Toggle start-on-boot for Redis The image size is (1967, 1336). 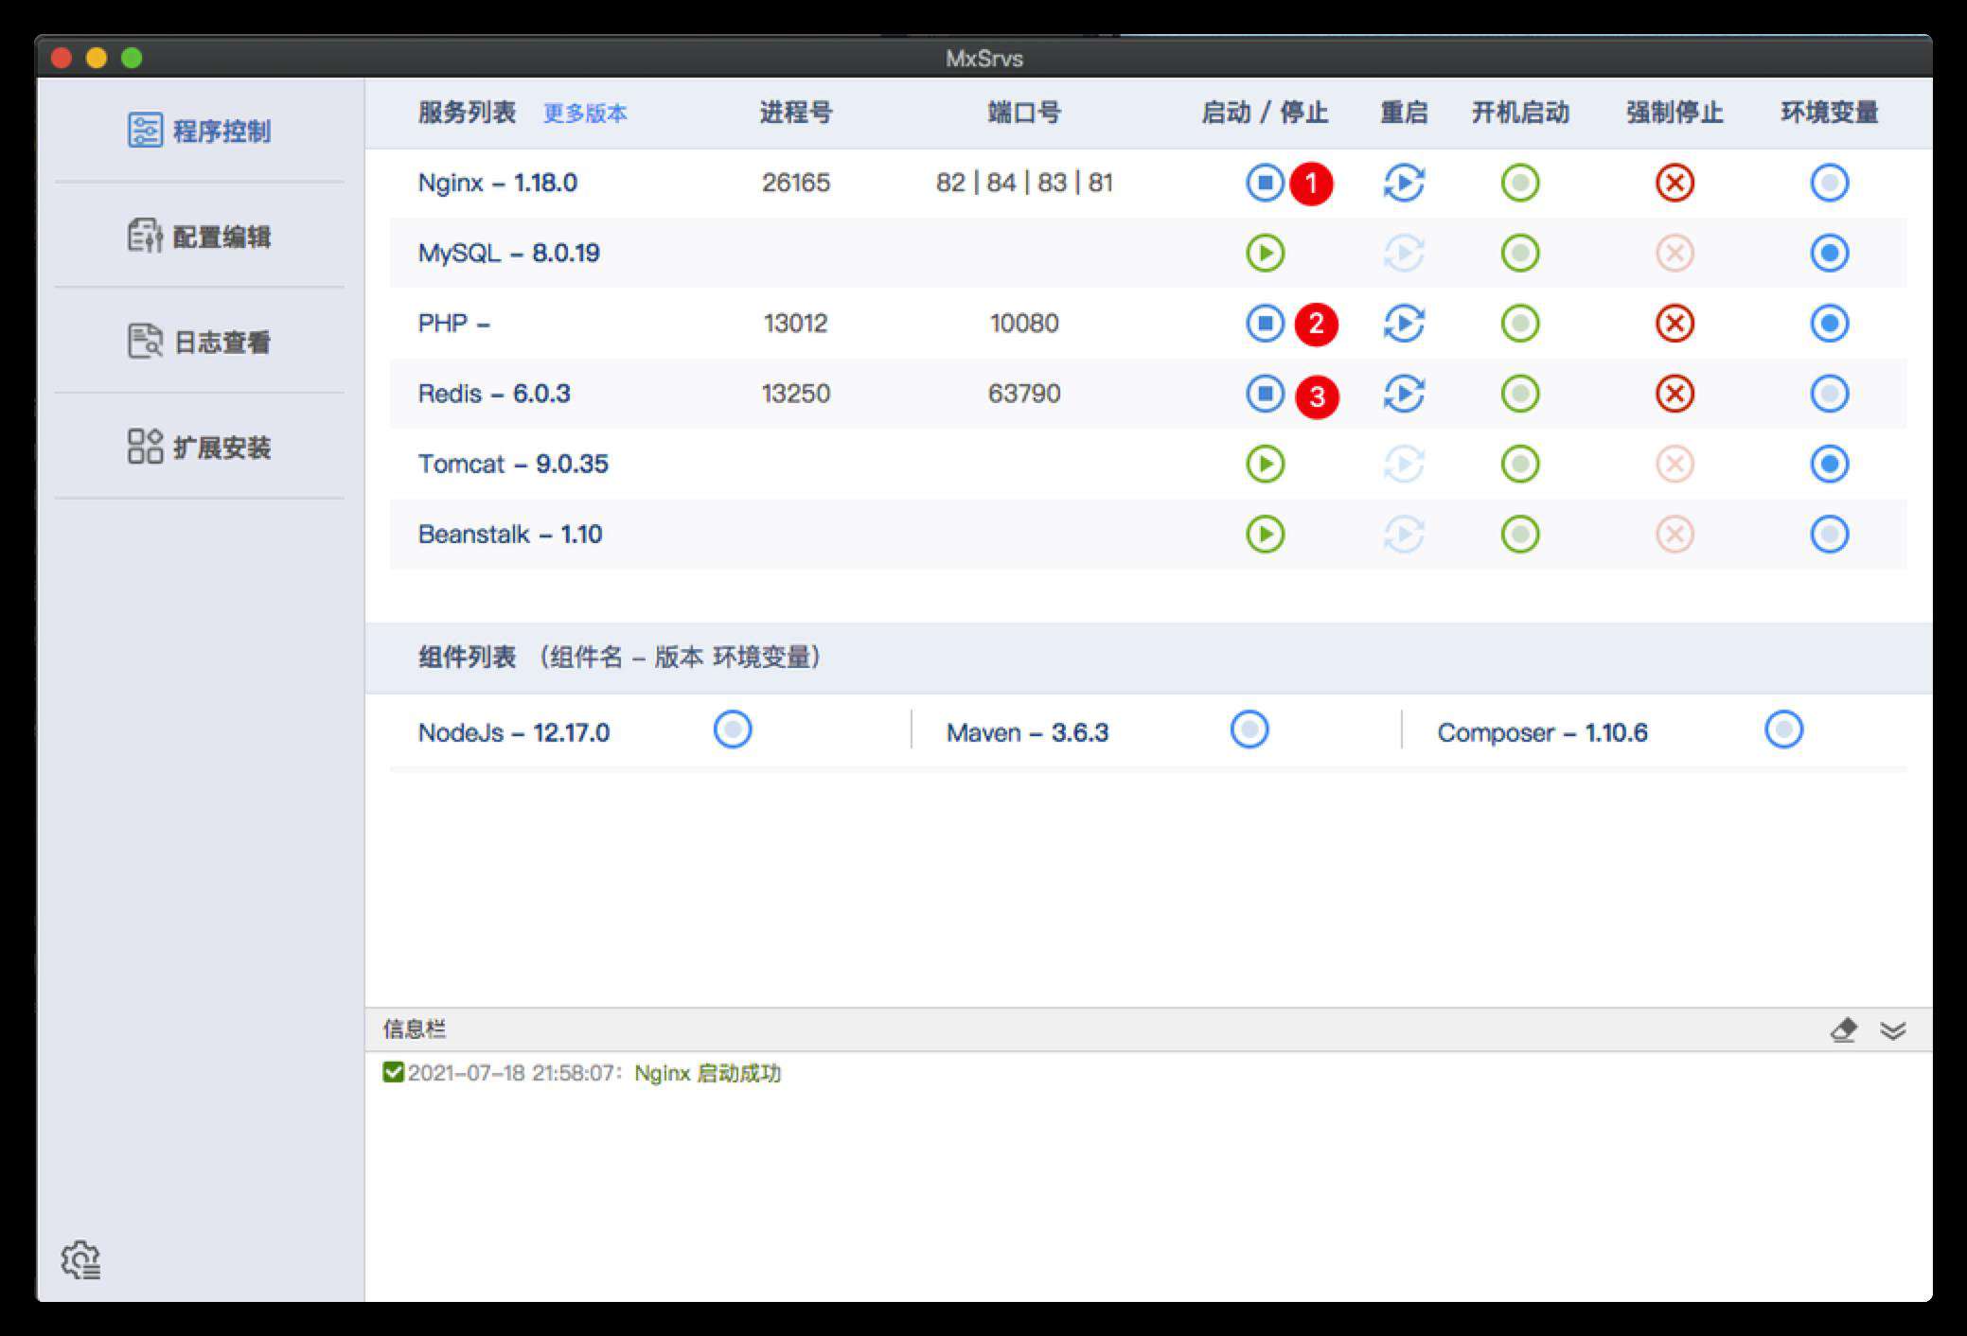1520,394
